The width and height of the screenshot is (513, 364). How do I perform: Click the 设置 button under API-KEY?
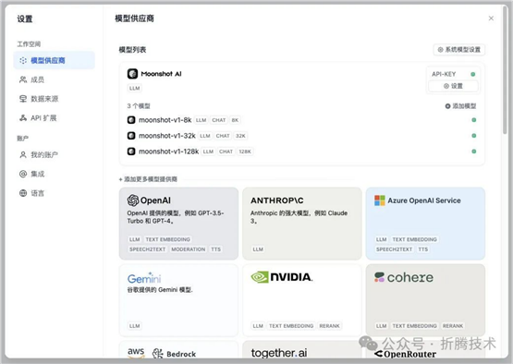(453, 86)
